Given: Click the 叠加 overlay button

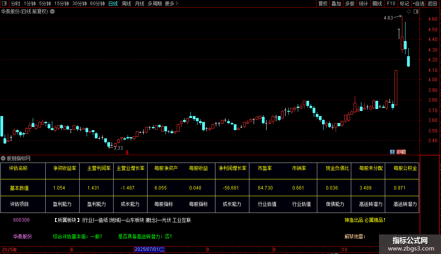Looking at the screenshot, I should pos(336,4).
